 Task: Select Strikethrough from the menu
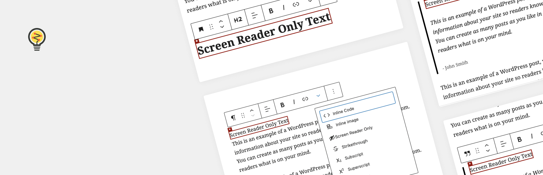click(355, 144)
